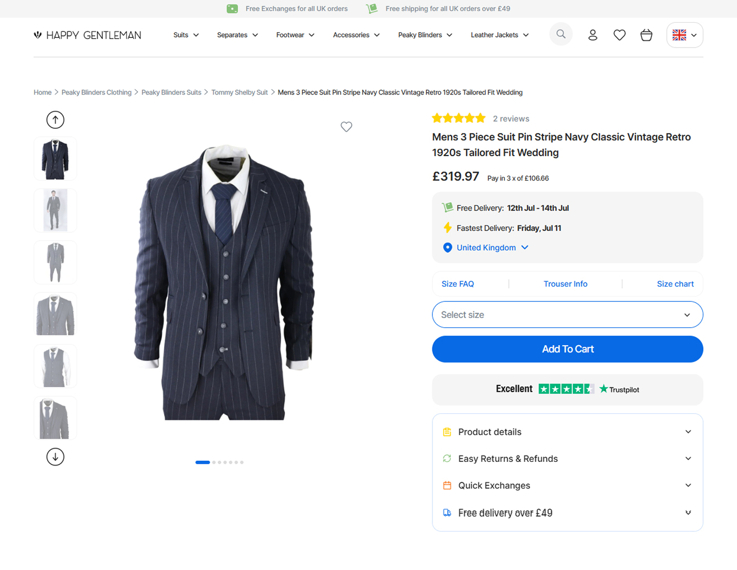Open the user account icon

[592, 35]
